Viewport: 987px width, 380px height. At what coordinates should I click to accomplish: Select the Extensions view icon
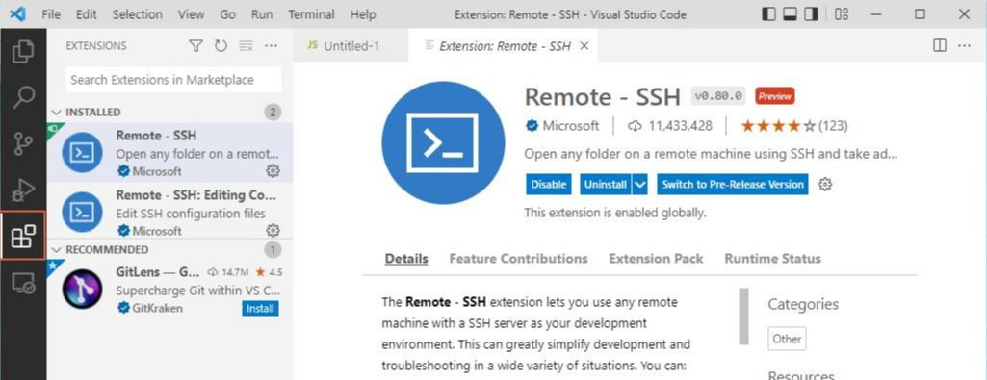[x=23, y=236]
